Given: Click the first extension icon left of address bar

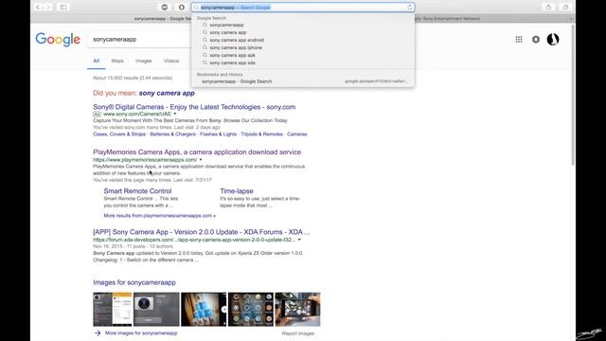Looking at the screenshot, I should (165, 7).
